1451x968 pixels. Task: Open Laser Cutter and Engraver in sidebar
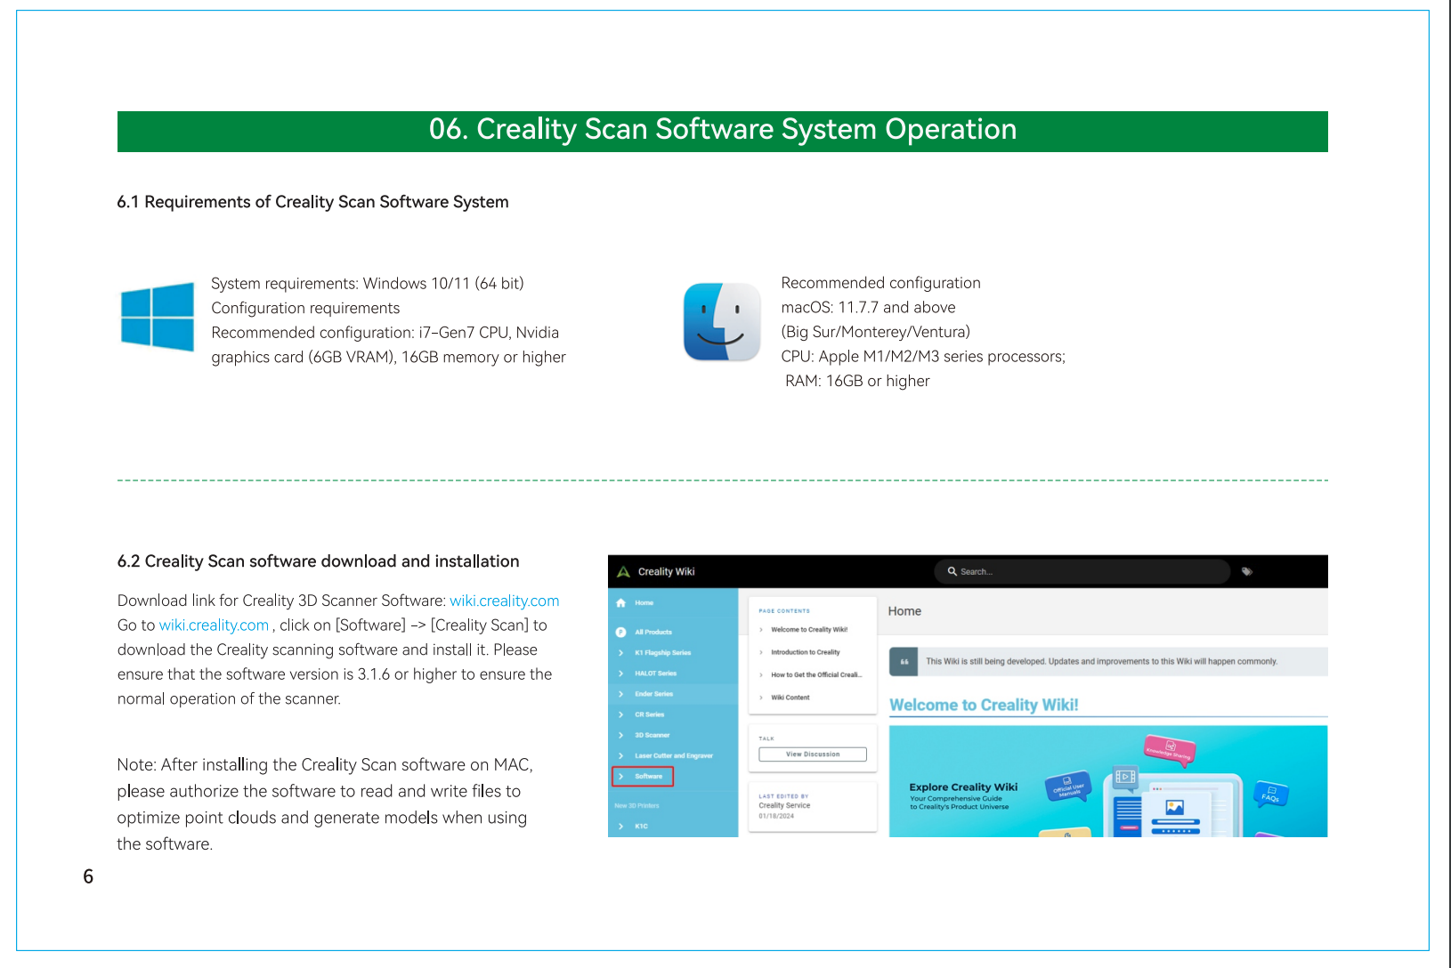click(674, 756)
